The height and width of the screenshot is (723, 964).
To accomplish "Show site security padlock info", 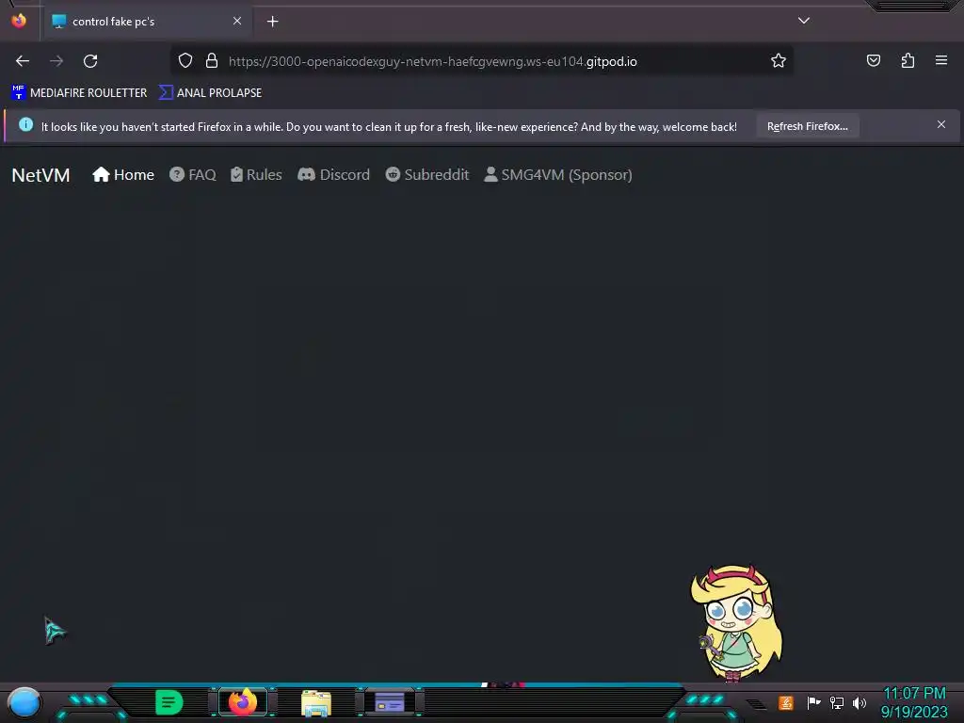I will coord(212,60).
